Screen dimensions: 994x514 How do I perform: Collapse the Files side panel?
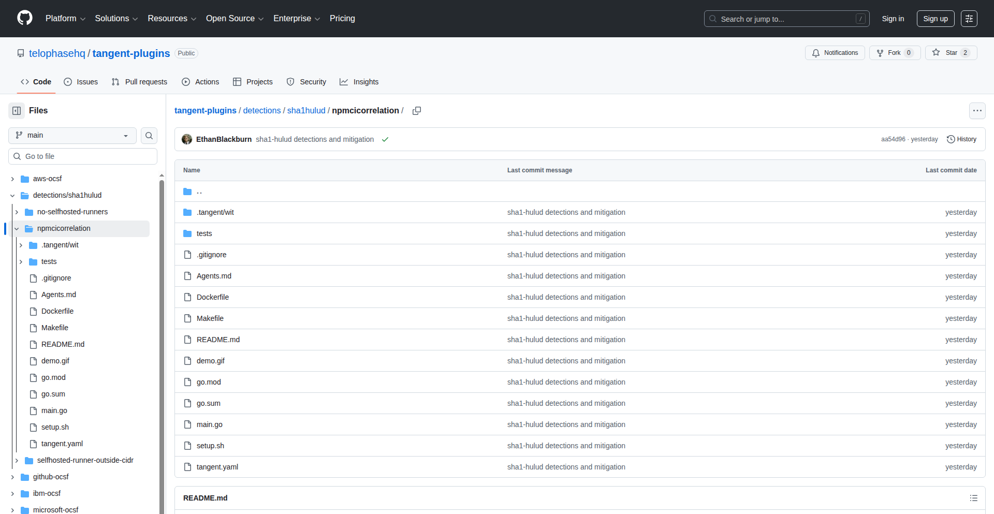16,110
